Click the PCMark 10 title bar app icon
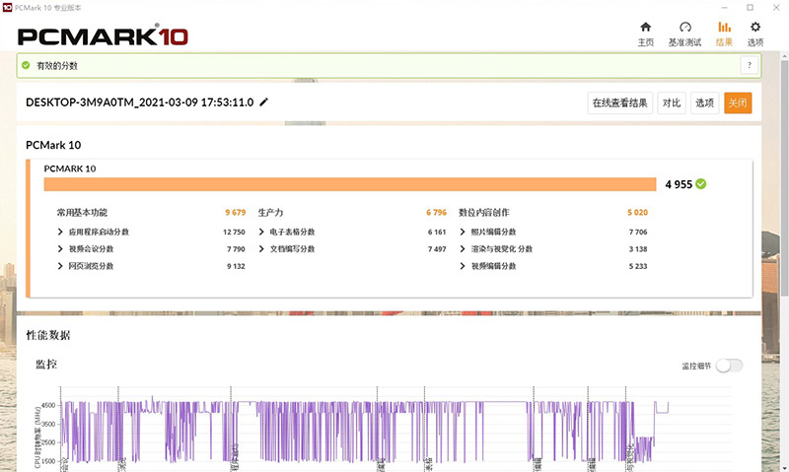The height and width of the screenshot is (472, 789). coord(7,8)
